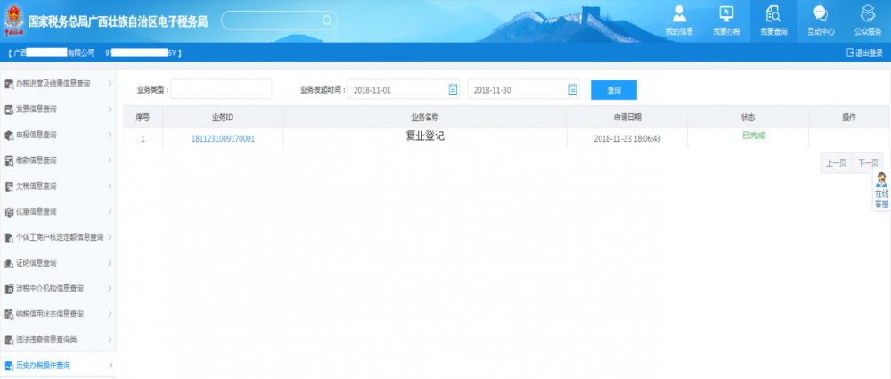Click site title 国家税务总局广西壮族自治区电子税务局
This screenshot has width=891, height=379.
point(118,21)
